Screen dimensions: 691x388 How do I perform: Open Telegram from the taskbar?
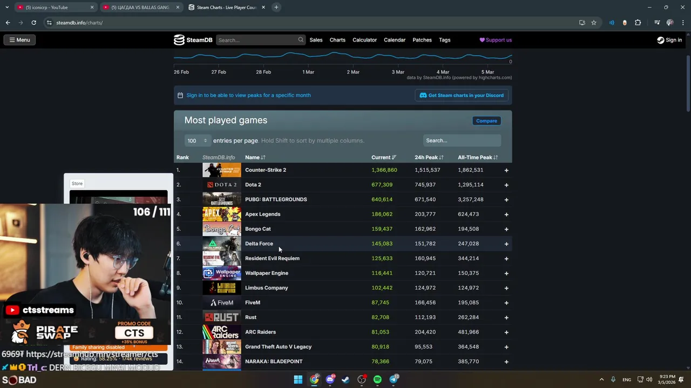pyautogui.click(x=394, y=379)
